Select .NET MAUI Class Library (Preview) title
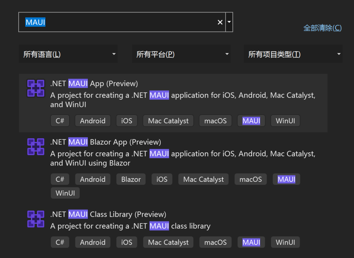354x258 pixels. 108,214
